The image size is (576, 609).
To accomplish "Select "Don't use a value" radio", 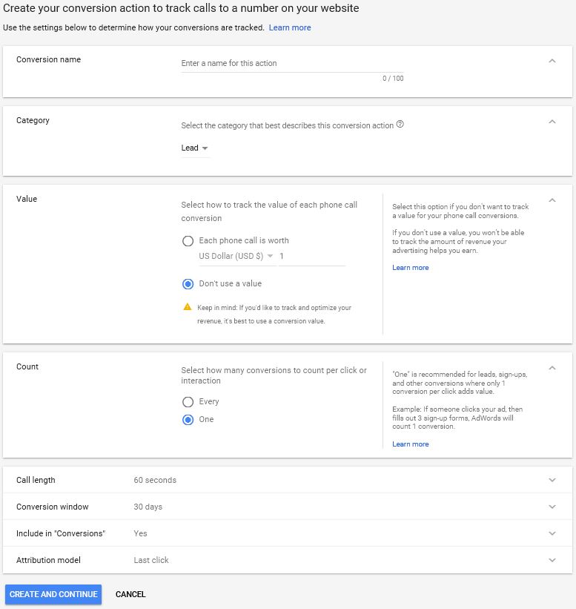I will (x=188, y=284).
